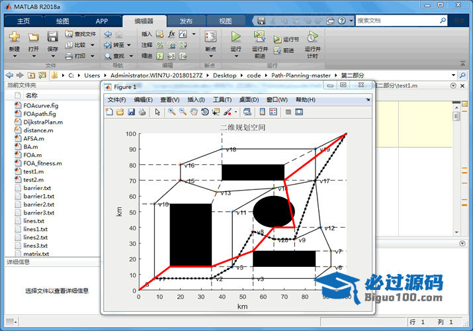Expand address bar path history dropdown

point(453,75)
